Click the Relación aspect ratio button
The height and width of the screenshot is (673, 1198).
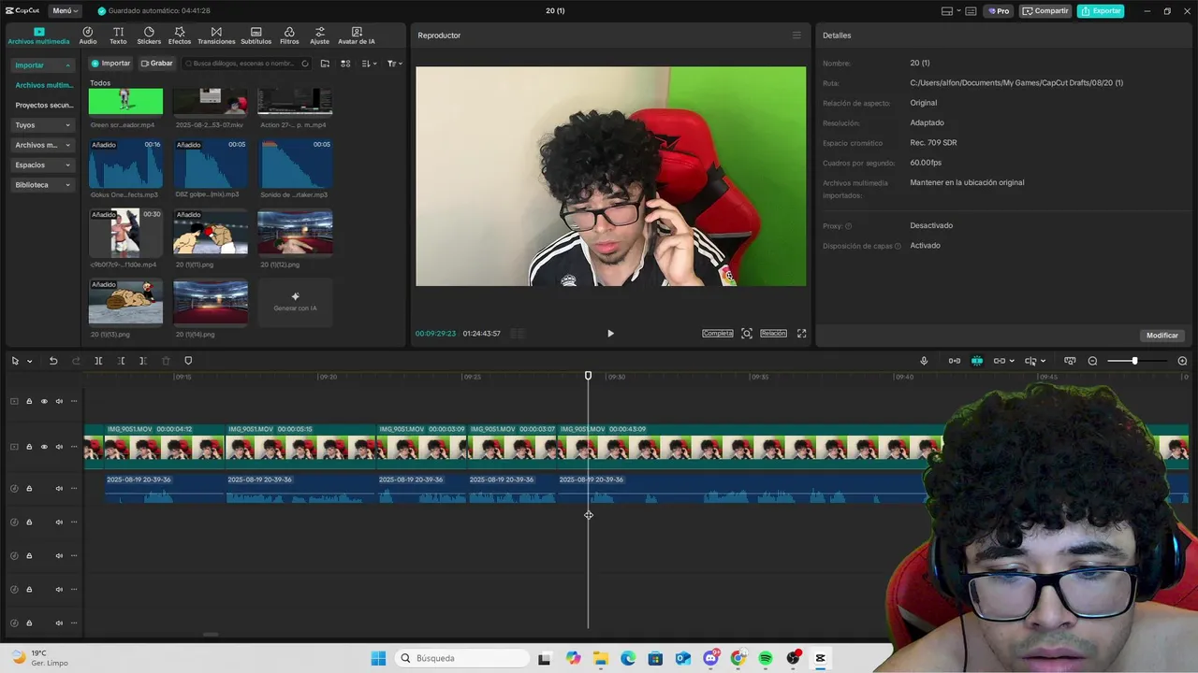click(773, 334)
